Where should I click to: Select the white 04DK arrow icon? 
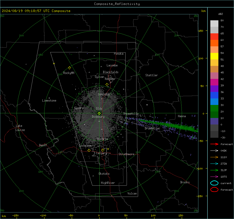(214, 151)
